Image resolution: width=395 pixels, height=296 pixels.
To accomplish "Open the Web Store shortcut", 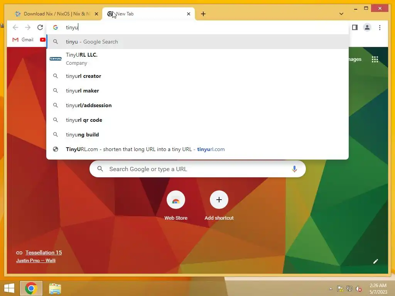I will [x=176, y=206].
